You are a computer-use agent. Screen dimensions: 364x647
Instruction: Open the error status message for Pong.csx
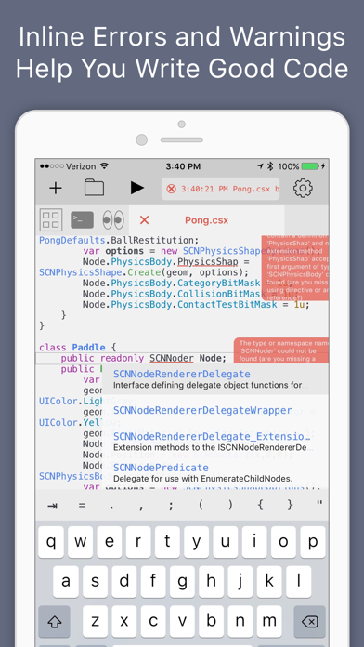221,189
